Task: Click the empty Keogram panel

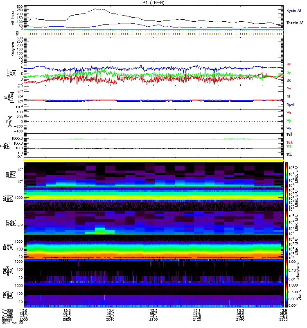Action: pos(153,49)
